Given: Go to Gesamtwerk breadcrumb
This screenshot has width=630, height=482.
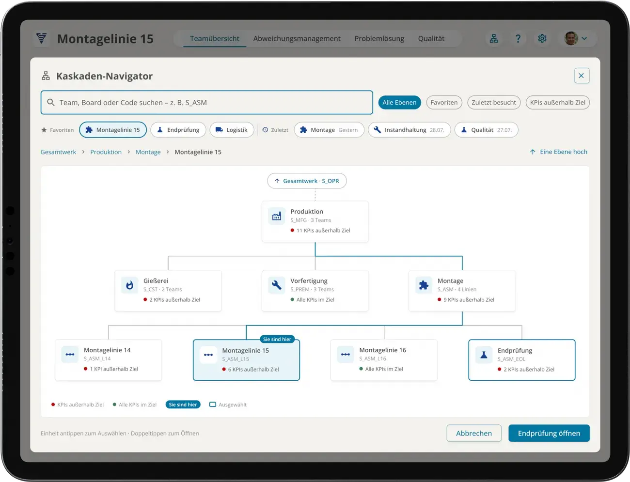Looking at the screenshot, I should tap(58, 152).
